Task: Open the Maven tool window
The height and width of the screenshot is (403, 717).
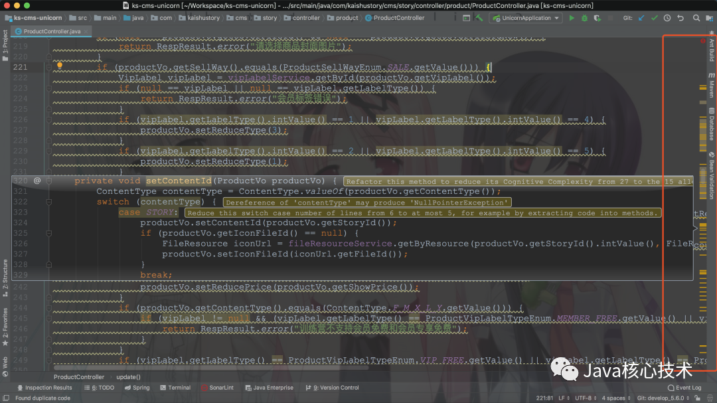Action: point(712,85)
